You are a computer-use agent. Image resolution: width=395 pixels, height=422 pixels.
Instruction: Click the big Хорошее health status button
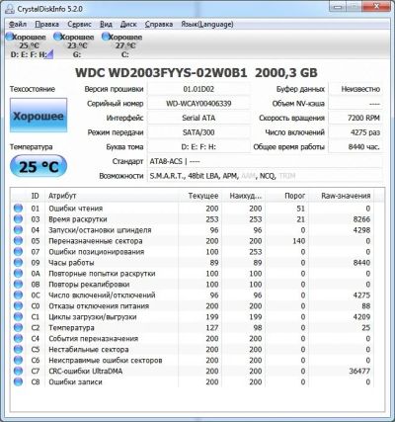pos(39,115)
